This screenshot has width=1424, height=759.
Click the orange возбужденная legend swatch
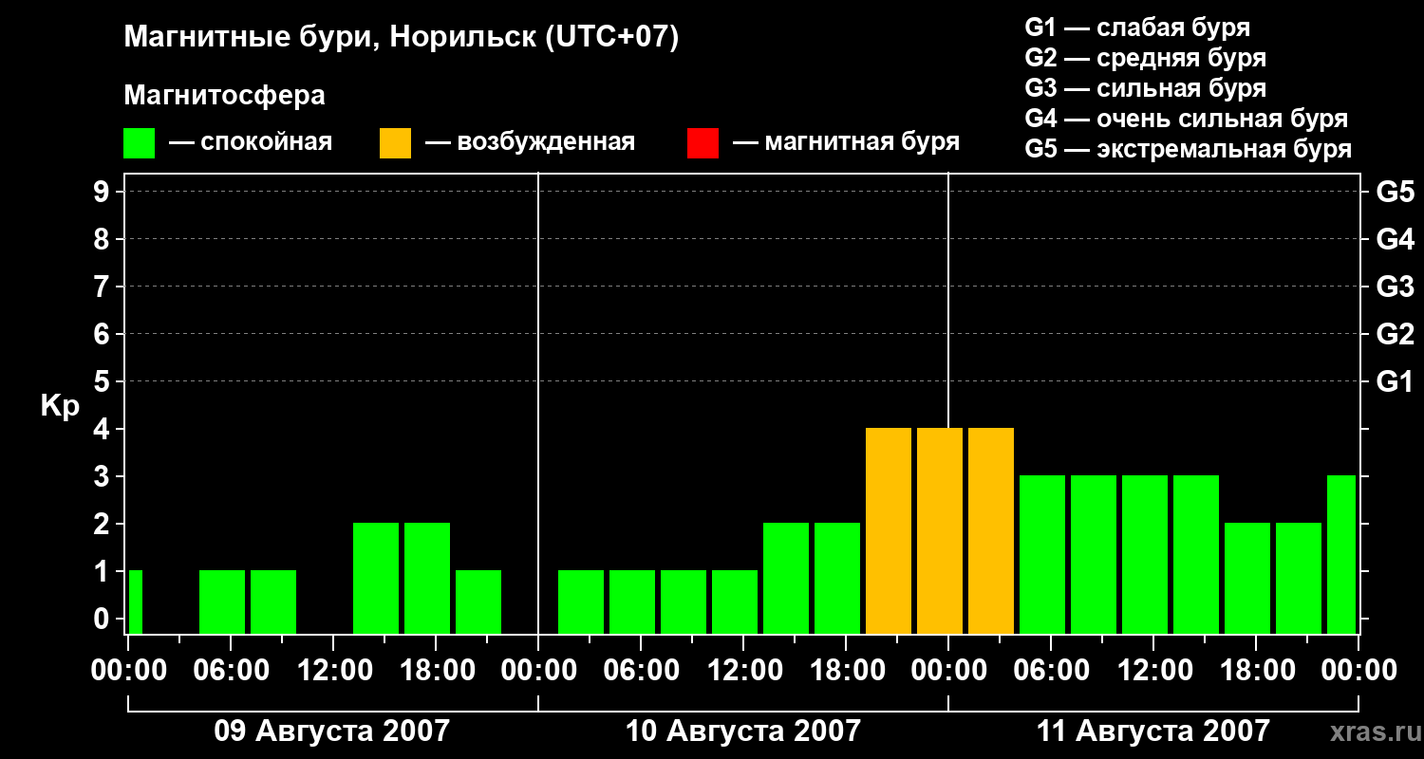pos(395,143)
